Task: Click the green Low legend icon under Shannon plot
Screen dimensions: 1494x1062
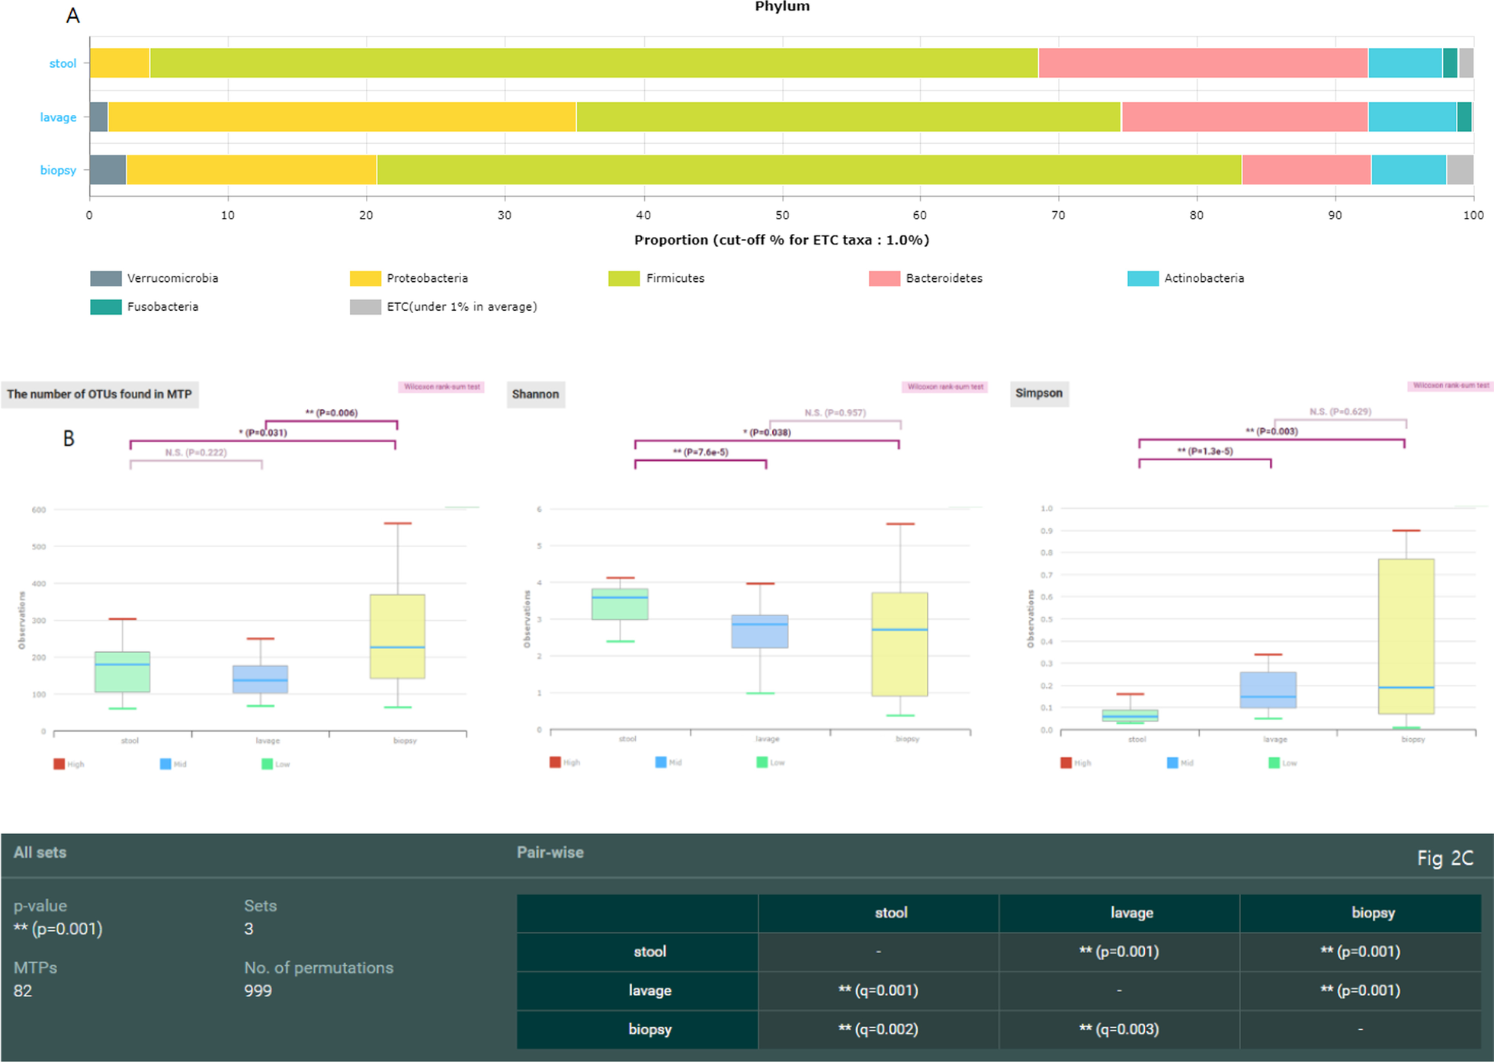Action: pyautogui.click(x=761, y=762)
